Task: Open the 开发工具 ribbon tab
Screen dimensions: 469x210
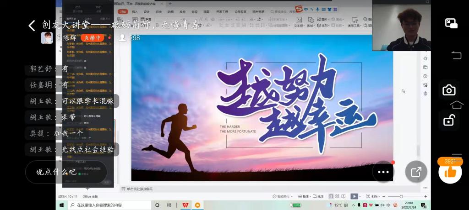Action: (222, 11)
